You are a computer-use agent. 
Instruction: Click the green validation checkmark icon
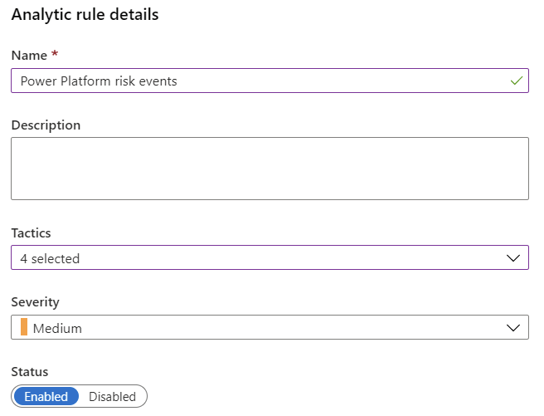coord(517,81)
